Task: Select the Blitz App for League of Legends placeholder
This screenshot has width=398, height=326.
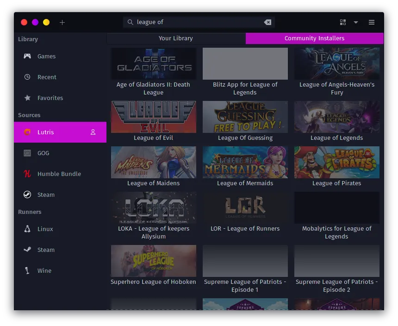Action: point(245,63)
